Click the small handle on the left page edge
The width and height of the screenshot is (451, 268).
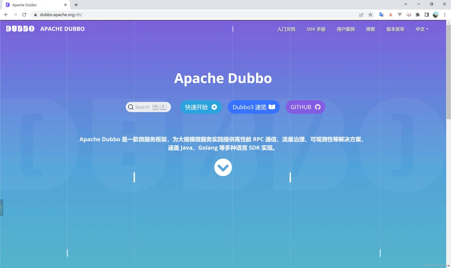click(2, 208)
